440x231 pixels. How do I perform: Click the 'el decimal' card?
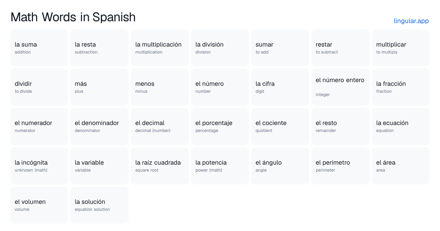pyautogui.click(x=160, y=126)
